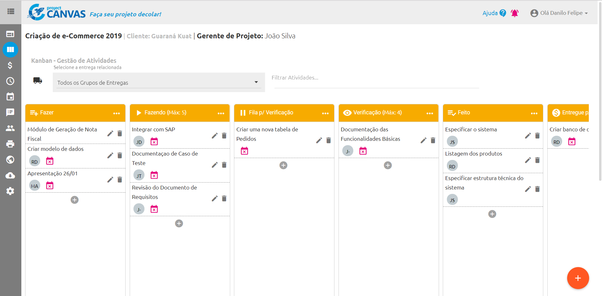This screenshot has height=296, width=602.
Task: Edit Especificar o sistema card
Action: click(528, 136)
